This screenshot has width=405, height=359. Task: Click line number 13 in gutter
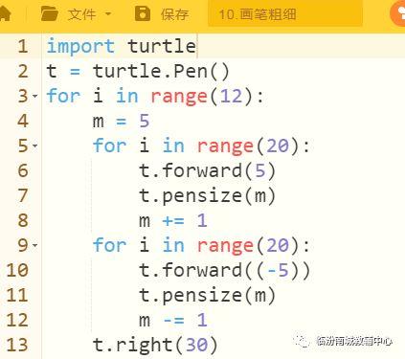(x=17, y=345)
